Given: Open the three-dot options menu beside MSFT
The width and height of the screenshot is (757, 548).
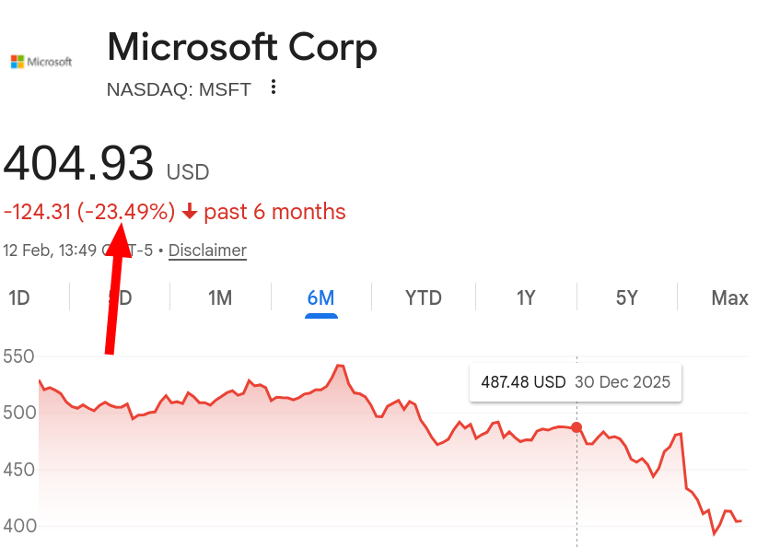Looking at the screenshot, I should (x=273, y=86).
